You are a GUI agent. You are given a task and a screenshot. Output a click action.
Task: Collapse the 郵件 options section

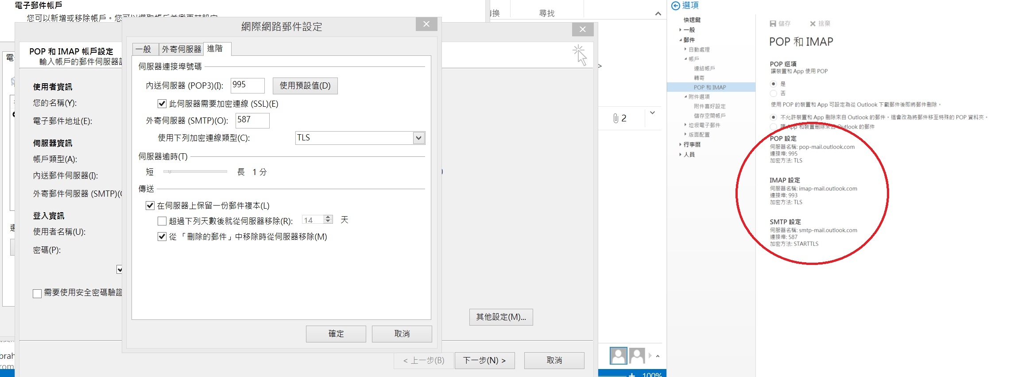pyautogui.click(x=680, y=40)
